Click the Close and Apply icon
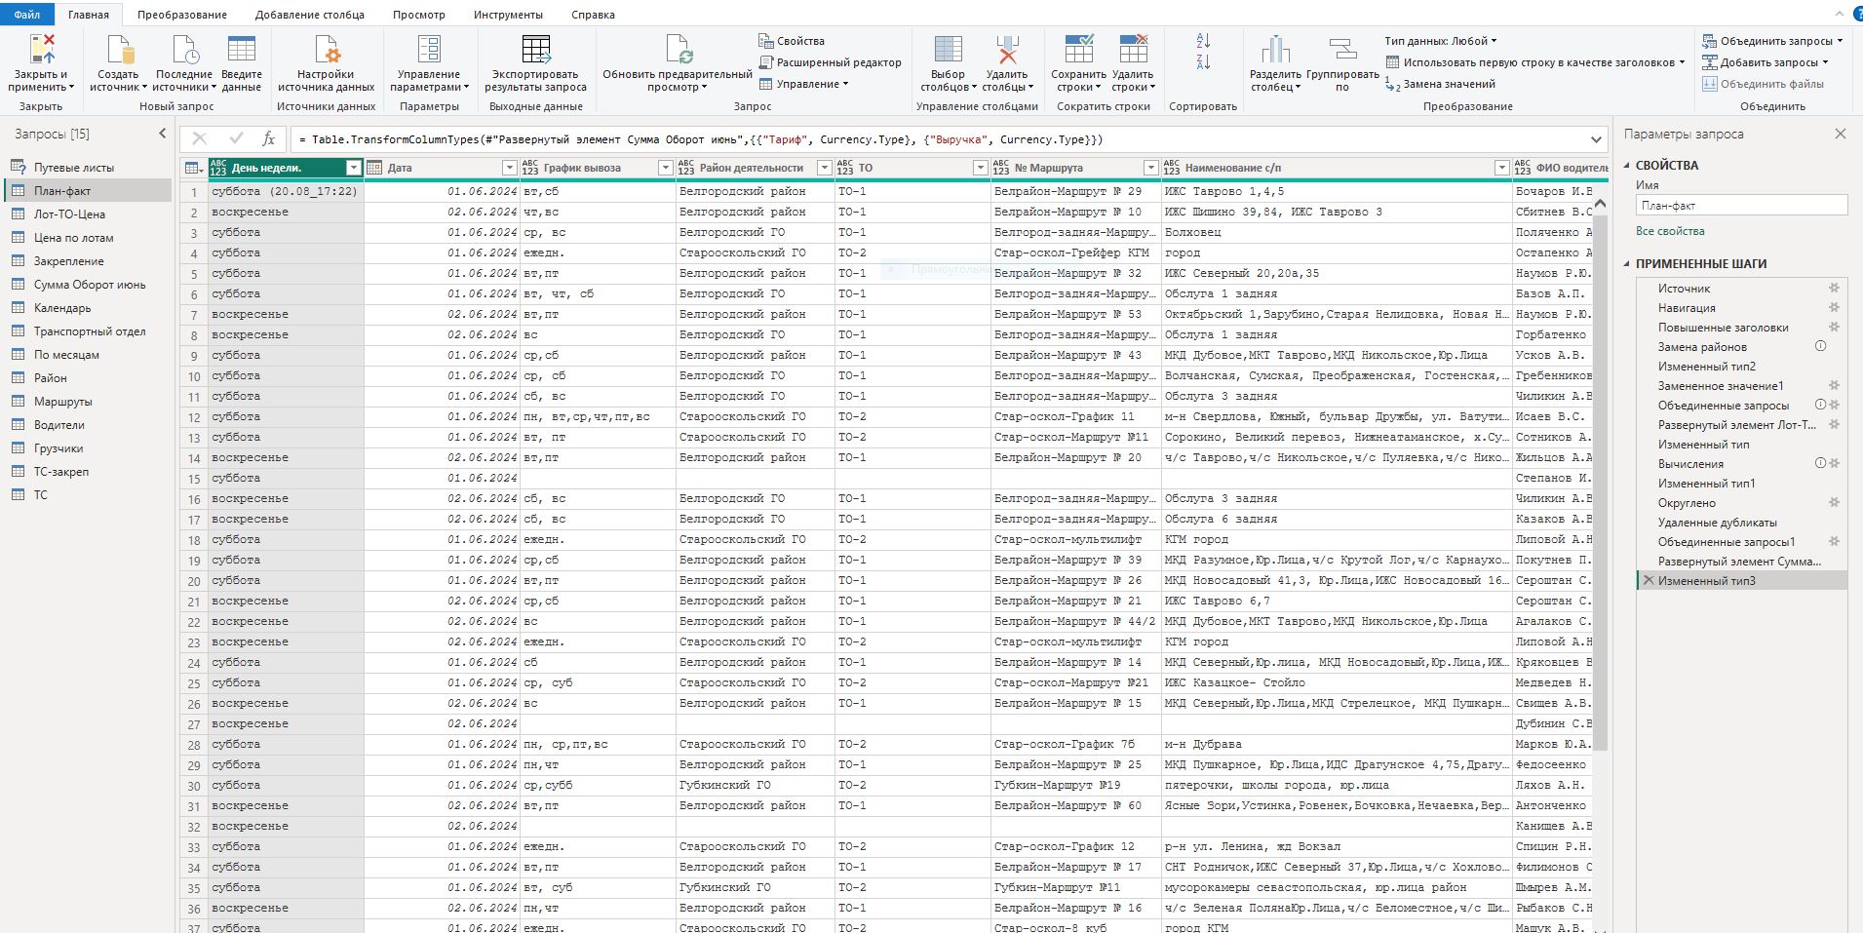Screen dimensions: 1863x933 click(41, 49)
